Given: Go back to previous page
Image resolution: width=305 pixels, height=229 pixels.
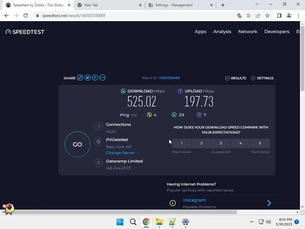Looking at the screenshot, I should (7, 16).
